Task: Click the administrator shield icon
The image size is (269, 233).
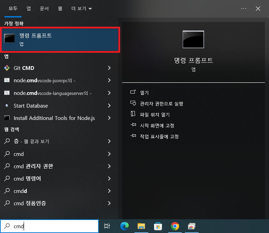Action: [133, 103]
